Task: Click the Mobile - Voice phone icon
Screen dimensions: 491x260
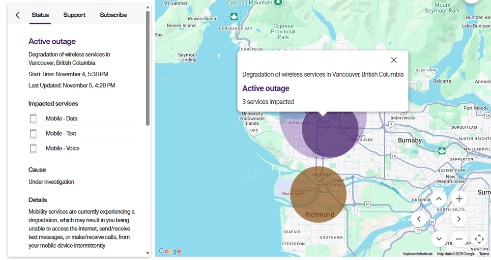Action: (x=33, y=148)
